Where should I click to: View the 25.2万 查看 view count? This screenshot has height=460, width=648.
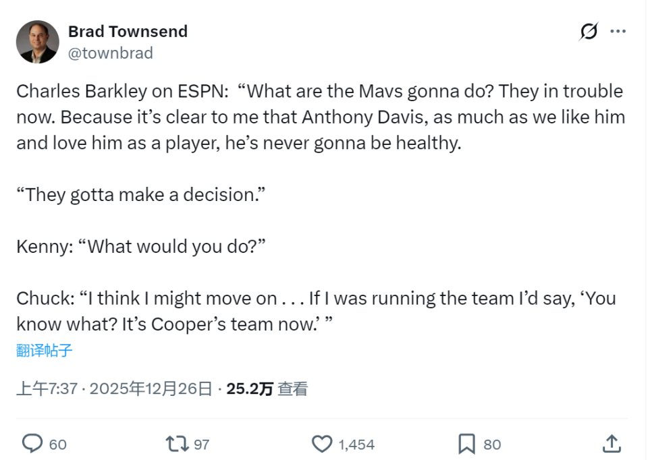(267, 389)
